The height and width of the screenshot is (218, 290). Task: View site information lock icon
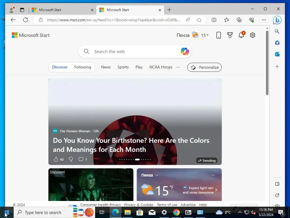pyautogui.click(x=41, y=20)
